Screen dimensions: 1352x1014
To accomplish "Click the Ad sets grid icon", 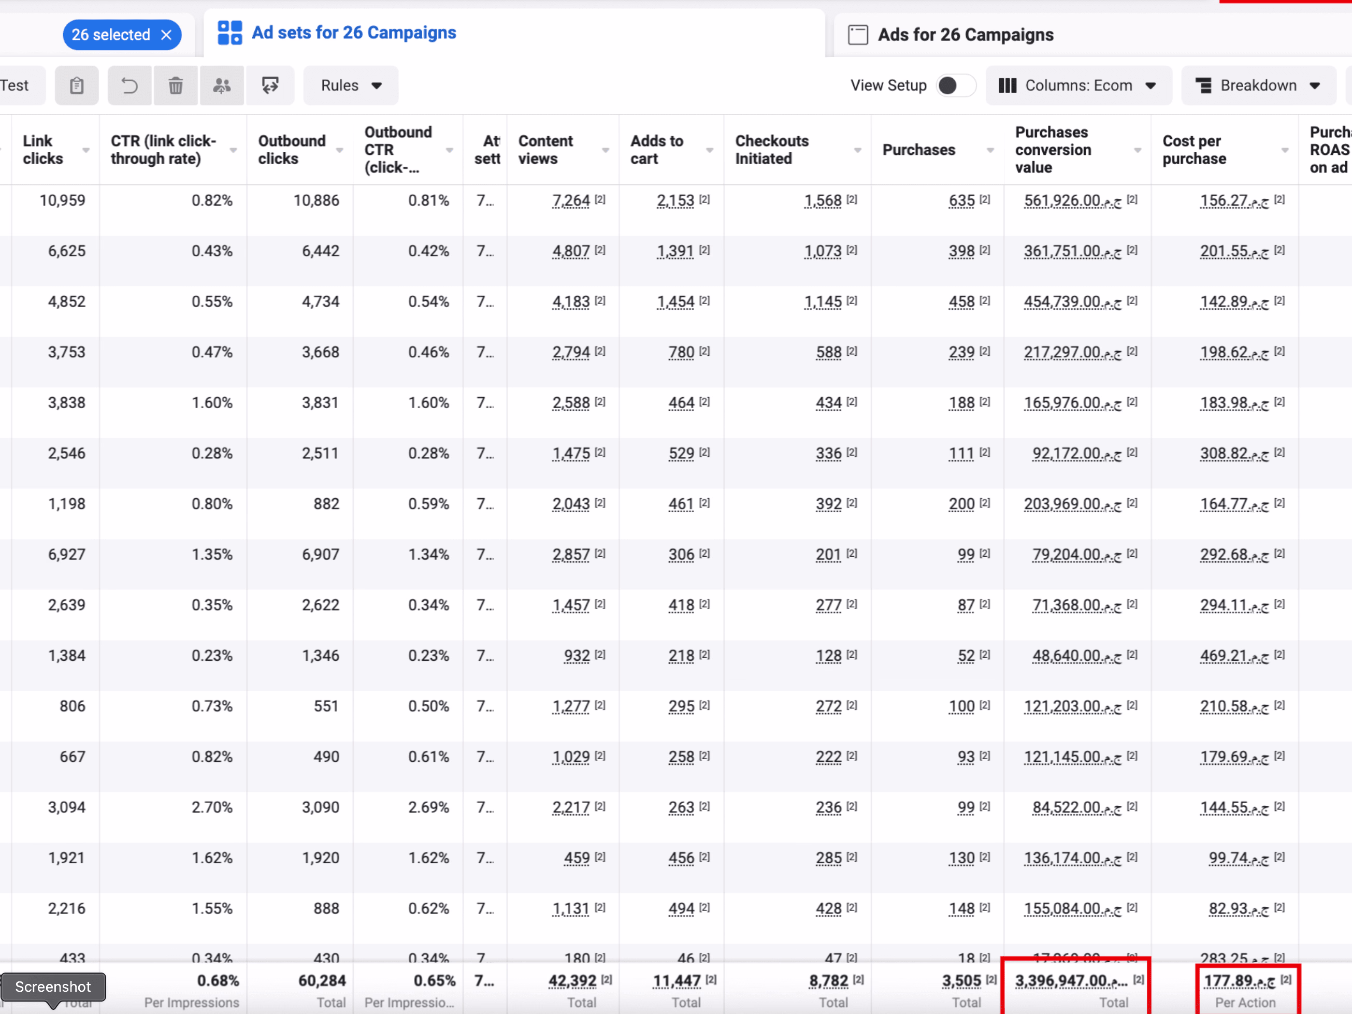I will point(230,33).
